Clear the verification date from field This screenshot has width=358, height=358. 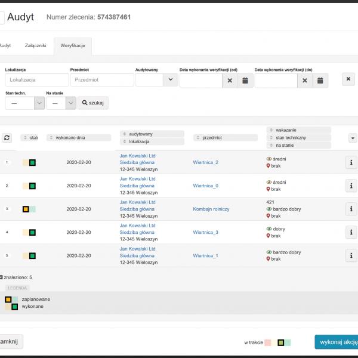tap(230, 81)
